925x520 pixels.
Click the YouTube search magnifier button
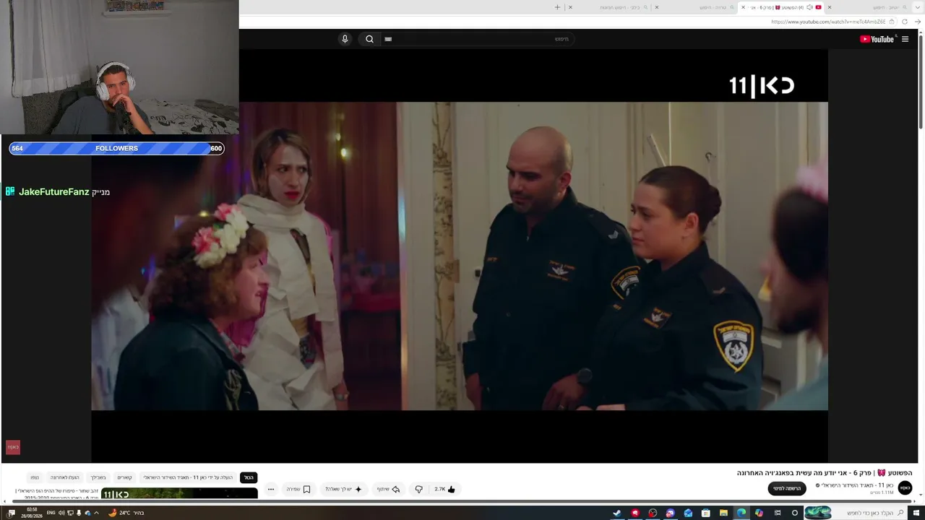tap(369, 39)
